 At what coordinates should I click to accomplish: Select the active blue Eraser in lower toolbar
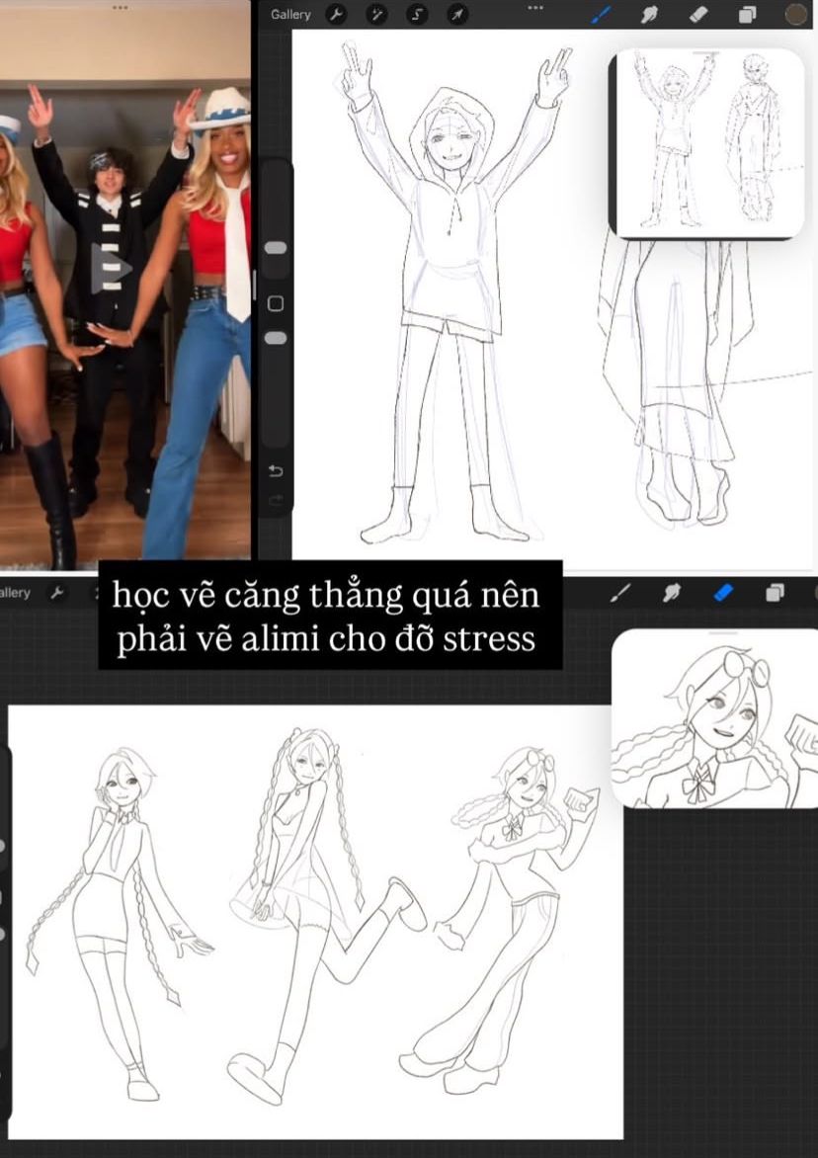[x=724, y=593]
